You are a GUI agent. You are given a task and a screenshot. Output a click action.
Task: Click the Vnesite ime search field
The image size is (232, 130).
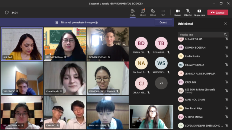click(x=200, y=35)
